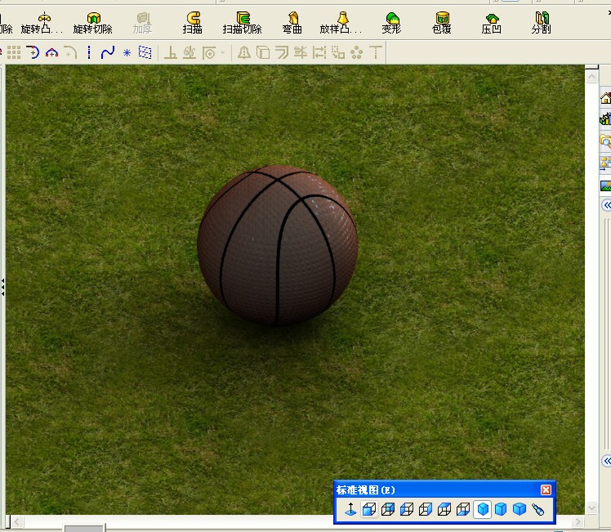Select the 变形 deform tool
This screenshot has height=532, width=611.
pyautogui.click(x=391, y=23)
